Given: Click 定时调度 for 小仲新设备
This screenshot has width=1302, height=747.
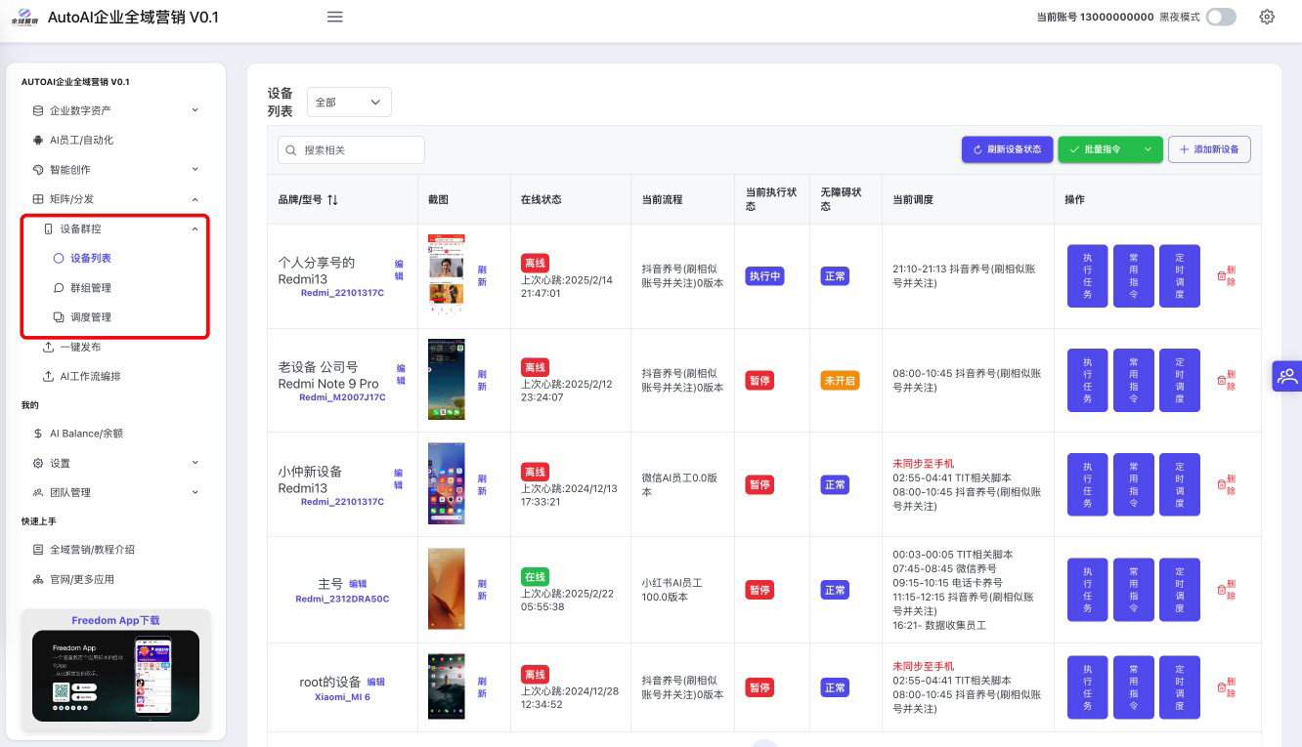Looking at the screenshot, I should pos(1180,484).
